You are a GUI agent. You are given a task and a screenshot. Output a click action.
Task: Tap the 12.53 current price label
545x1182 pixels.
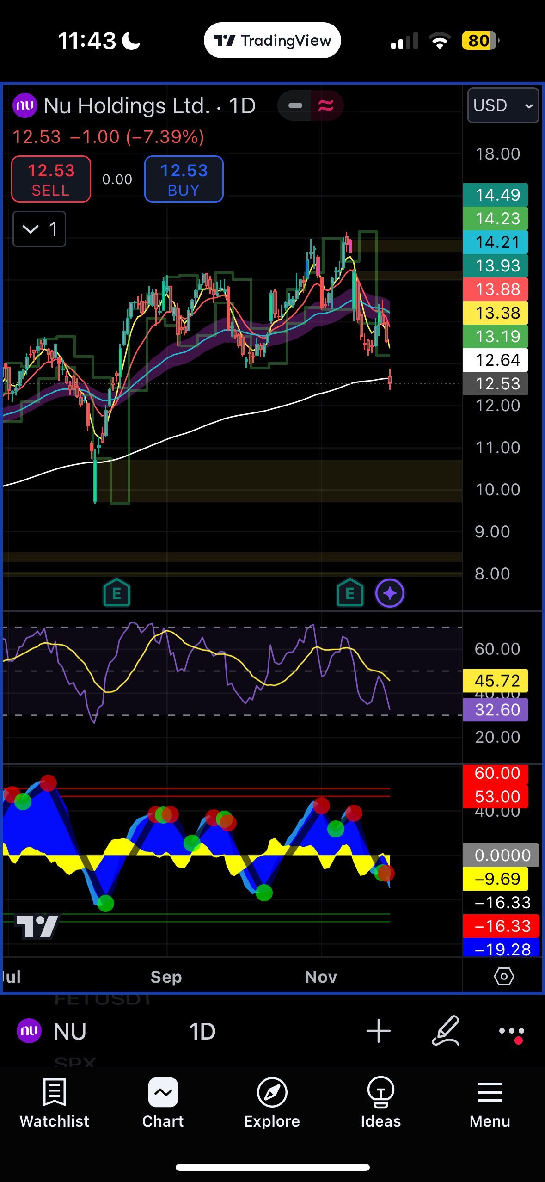point(496,383)
